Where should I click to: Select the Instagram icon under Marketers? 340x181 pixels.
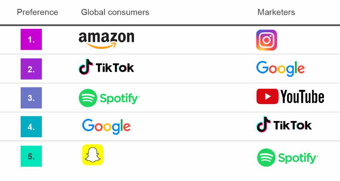pyautogui.click(x=267, y=40)
